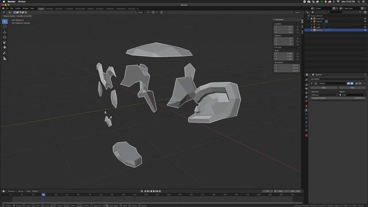Select the Select Box tool

5,22
